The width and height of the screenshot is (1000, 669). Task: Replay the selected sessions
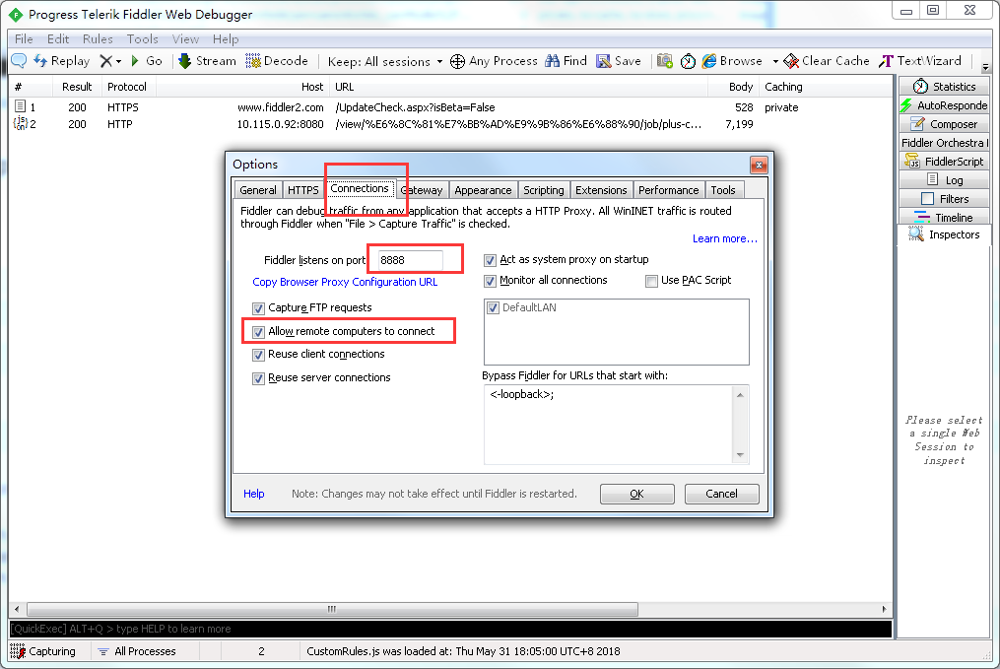tap(62, 60)
